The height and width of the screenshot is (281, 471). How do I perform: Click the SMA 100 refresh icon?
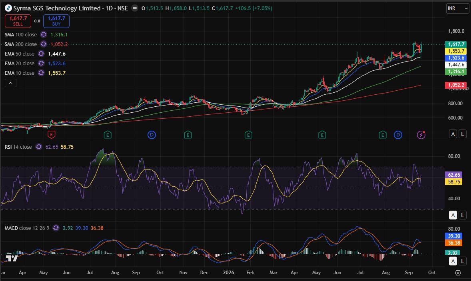(x=44, y=34)
